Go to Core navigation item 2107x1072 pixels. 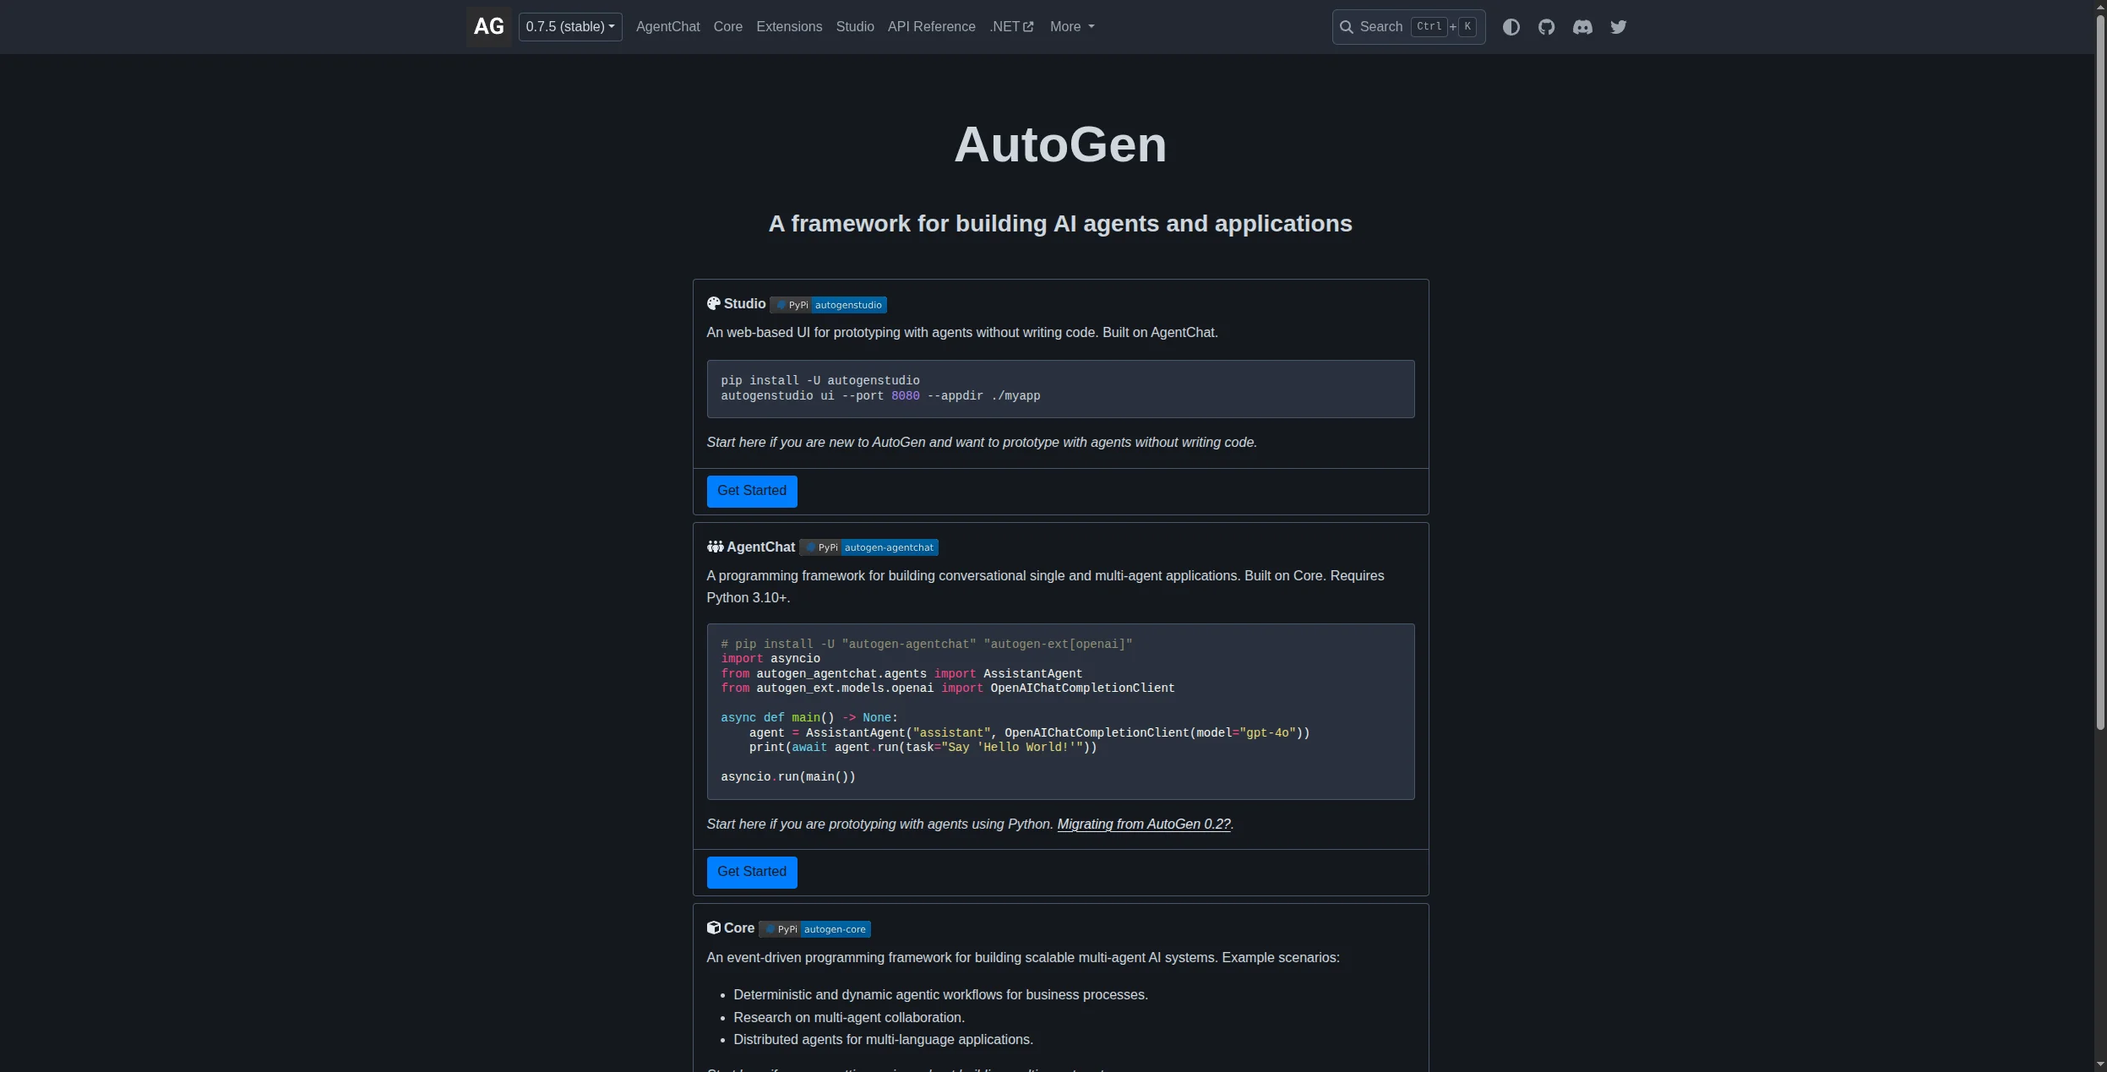click(728, 27)
